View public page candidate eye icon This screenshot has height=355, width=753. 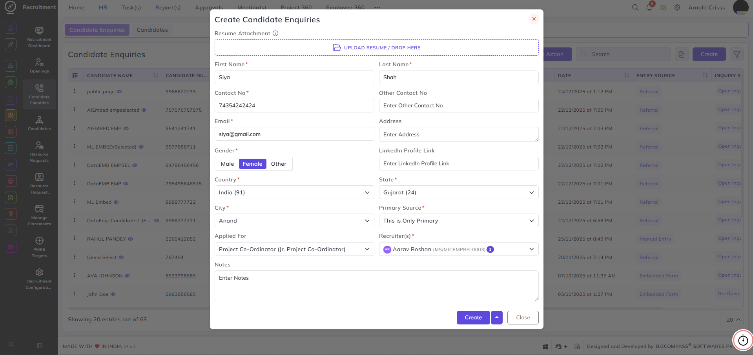[x=119, y=92]
